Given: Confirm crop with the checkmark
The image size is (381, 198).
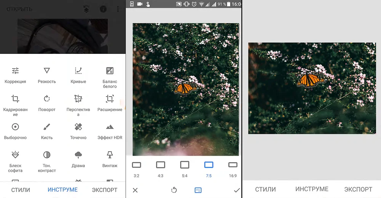Looking at the screenshot, I should point(237,190).
